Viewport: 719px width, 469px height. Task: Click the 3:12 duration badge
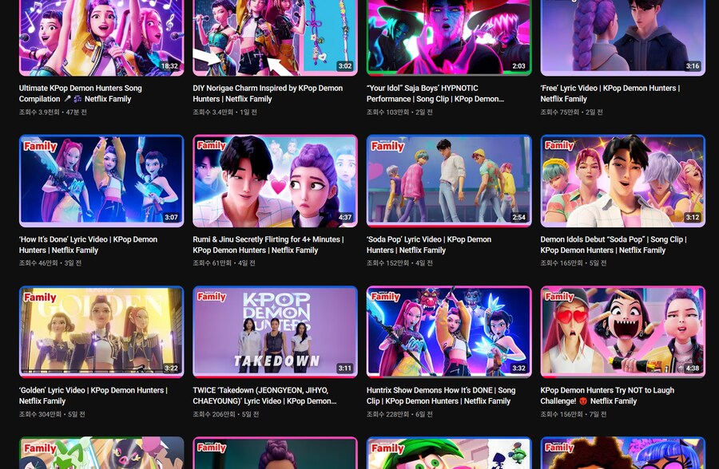tap(693, 217)
